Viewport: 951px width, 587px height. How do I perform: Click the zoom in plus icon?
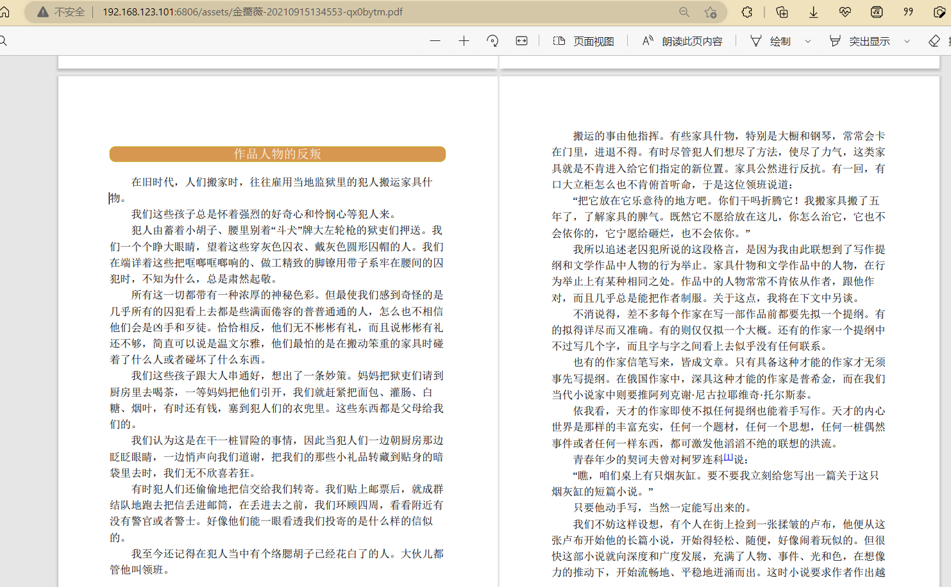point(464,41)
